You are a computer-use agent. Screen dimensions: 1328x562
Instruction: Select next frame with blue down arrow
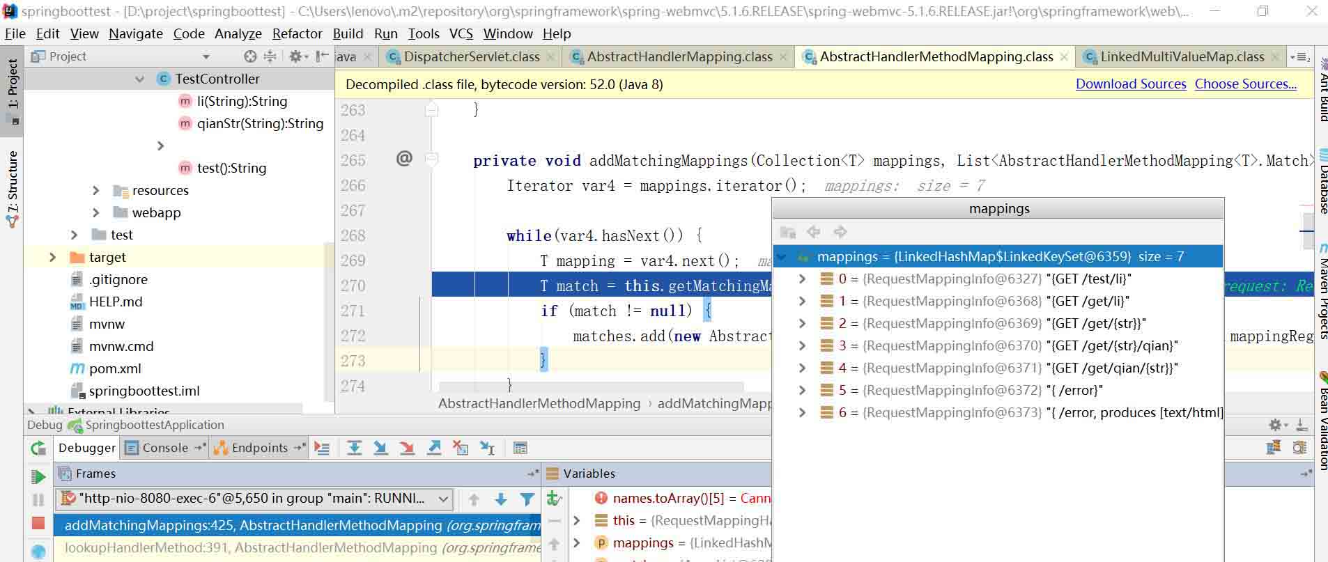(x=500, y=499)
